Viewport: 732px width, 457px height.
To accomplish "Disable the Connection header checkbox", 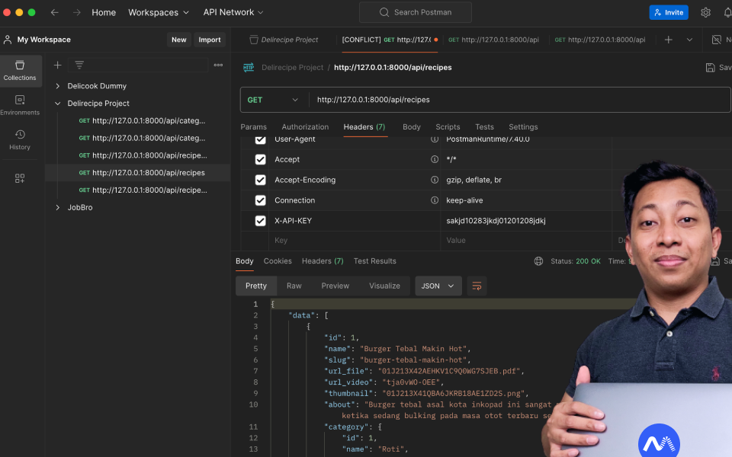I will (x=260, y=200).
